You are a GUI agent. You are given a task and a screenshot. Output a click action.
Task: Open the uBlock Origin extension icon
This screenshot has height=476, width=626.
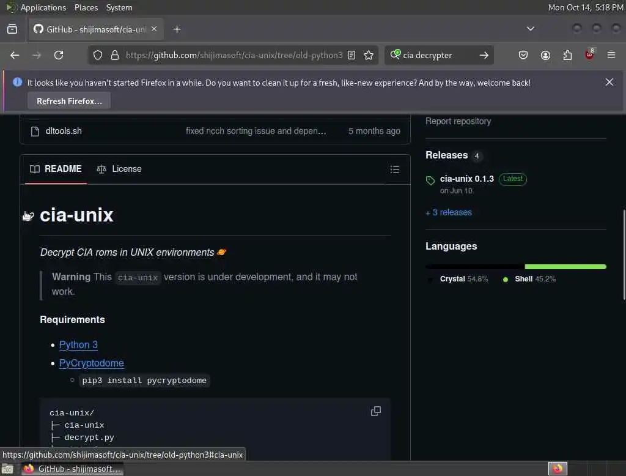coord(589,54)
